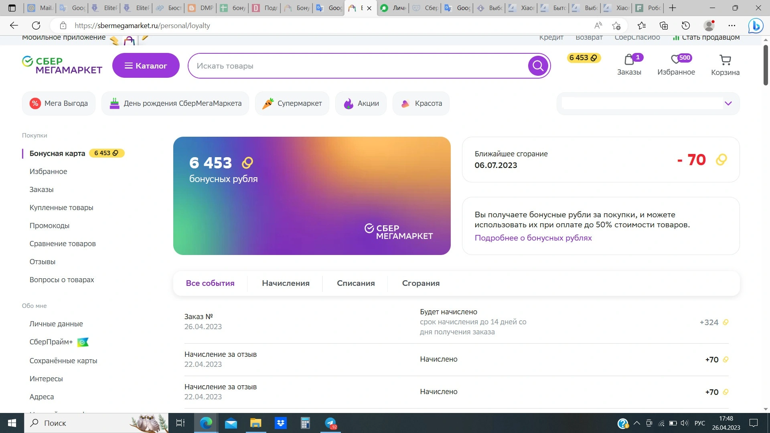Switch to the Начисления tab
Image resolution: width=770 pixels, height=433 pixels.
(286, 283)
